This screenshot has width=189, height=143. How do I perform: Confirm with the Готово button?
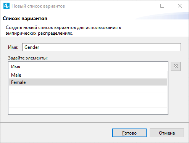click(x=129, y=133)
